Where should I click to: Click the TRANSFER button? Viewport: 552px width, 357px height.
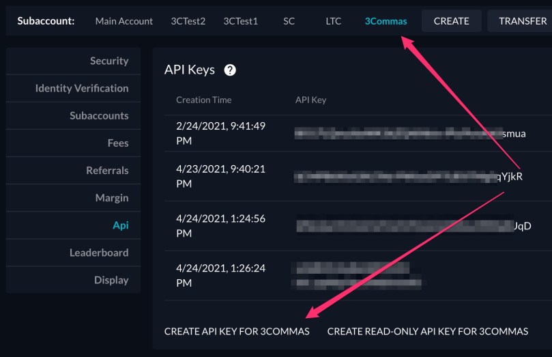point(523,21)
